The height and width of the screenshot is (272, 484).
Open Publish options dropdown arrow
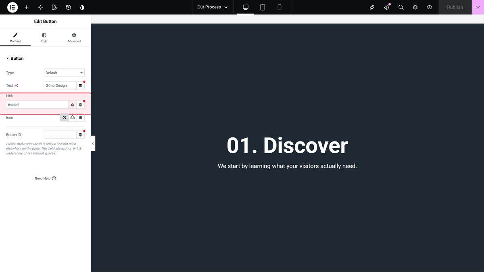click(478, 7)
